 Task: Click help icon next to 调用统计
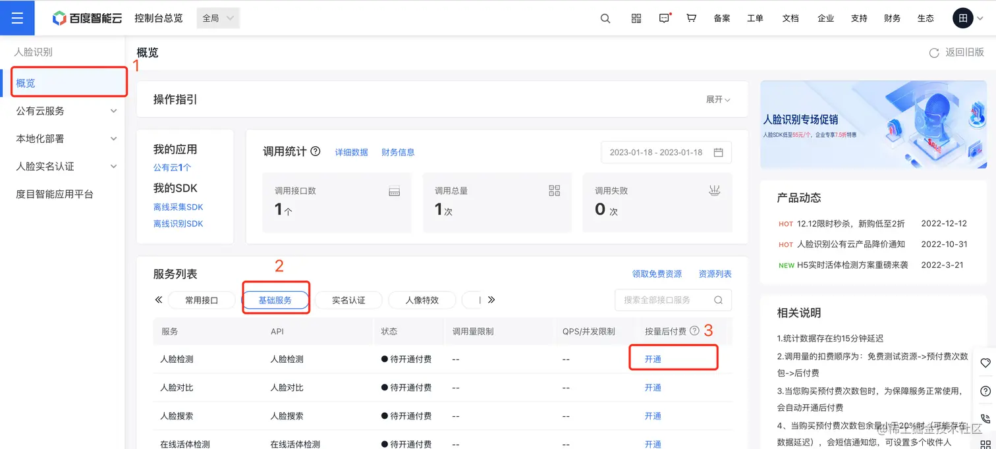point(316,151)
